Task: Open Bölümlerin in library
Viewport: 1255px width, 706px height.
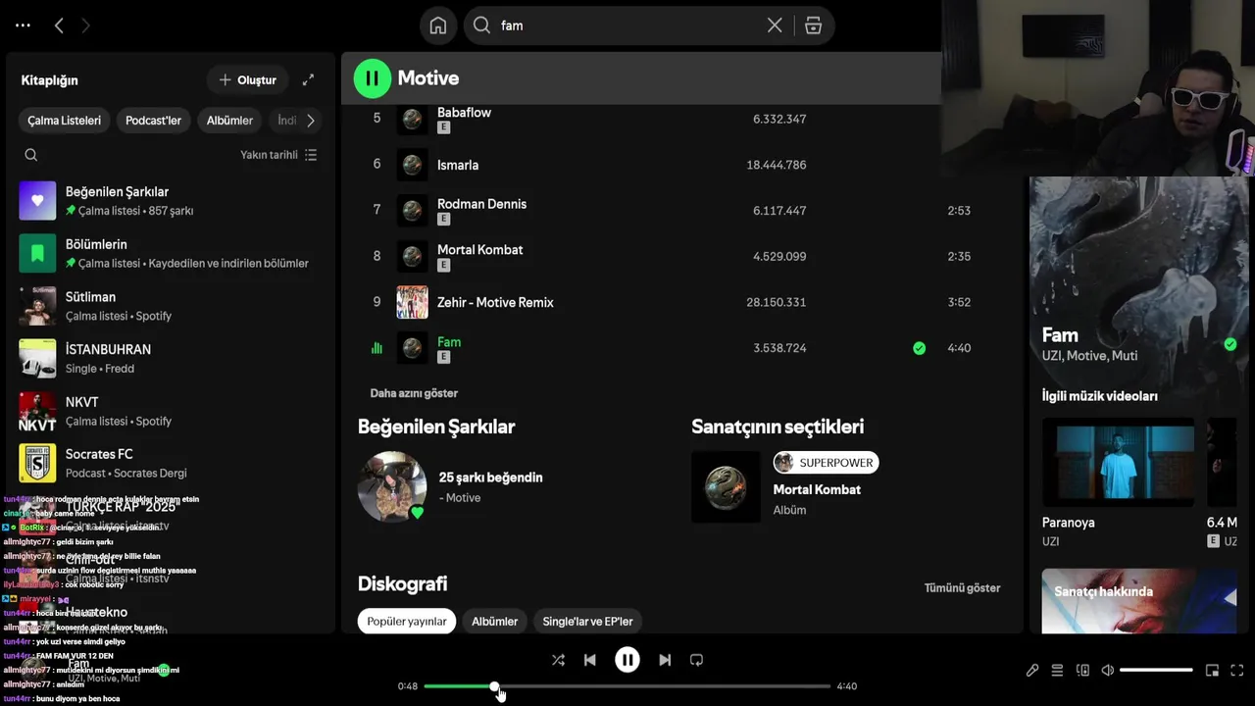Action: click(171, 253)
